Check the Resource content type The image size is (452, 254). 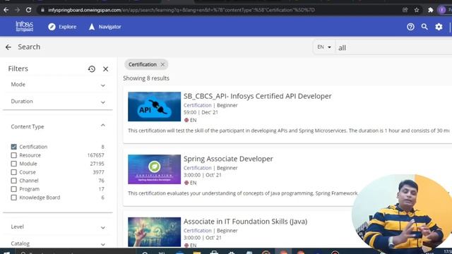click(14, 155)
